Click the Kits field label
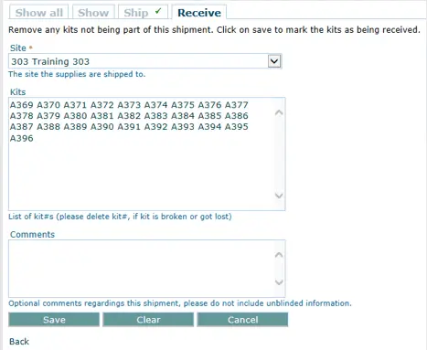The image size is (427, 350). 18,92
